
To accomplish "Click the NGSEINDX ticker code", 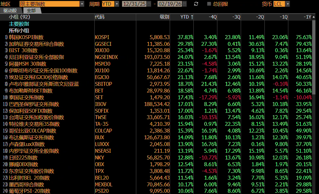I will (106, 57).
